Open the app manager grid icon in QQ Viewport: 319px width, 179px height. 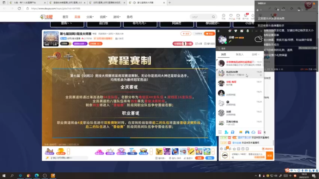coord(260,132)
